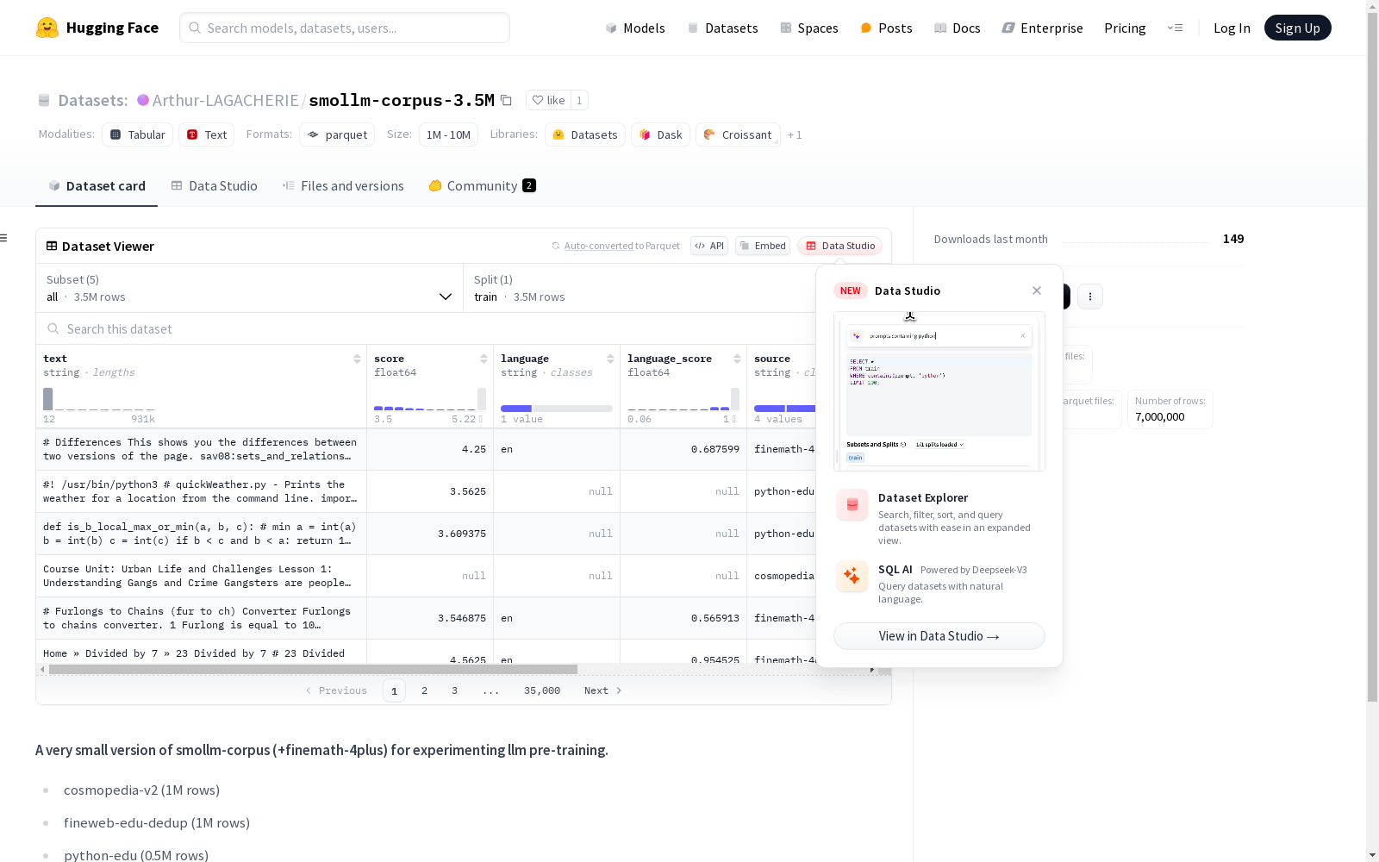The image size is (1379, 862).
Task: Select the parquet format tag
Action: tap(337, 134)
